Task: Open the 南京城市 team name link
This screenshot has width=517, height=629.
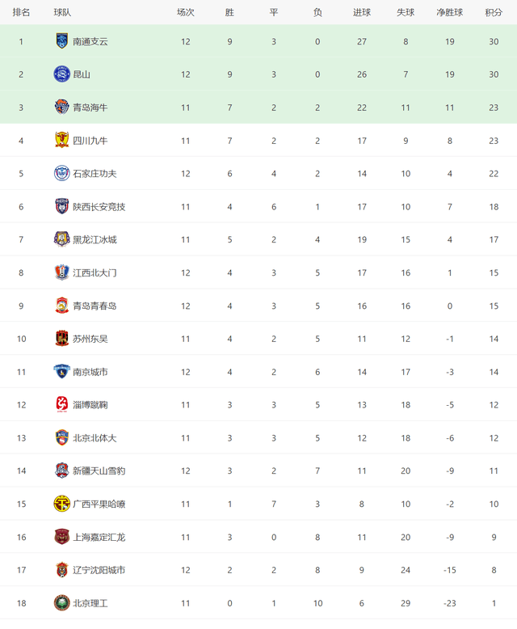Action: pyautogui.click(x=90, y=372)
